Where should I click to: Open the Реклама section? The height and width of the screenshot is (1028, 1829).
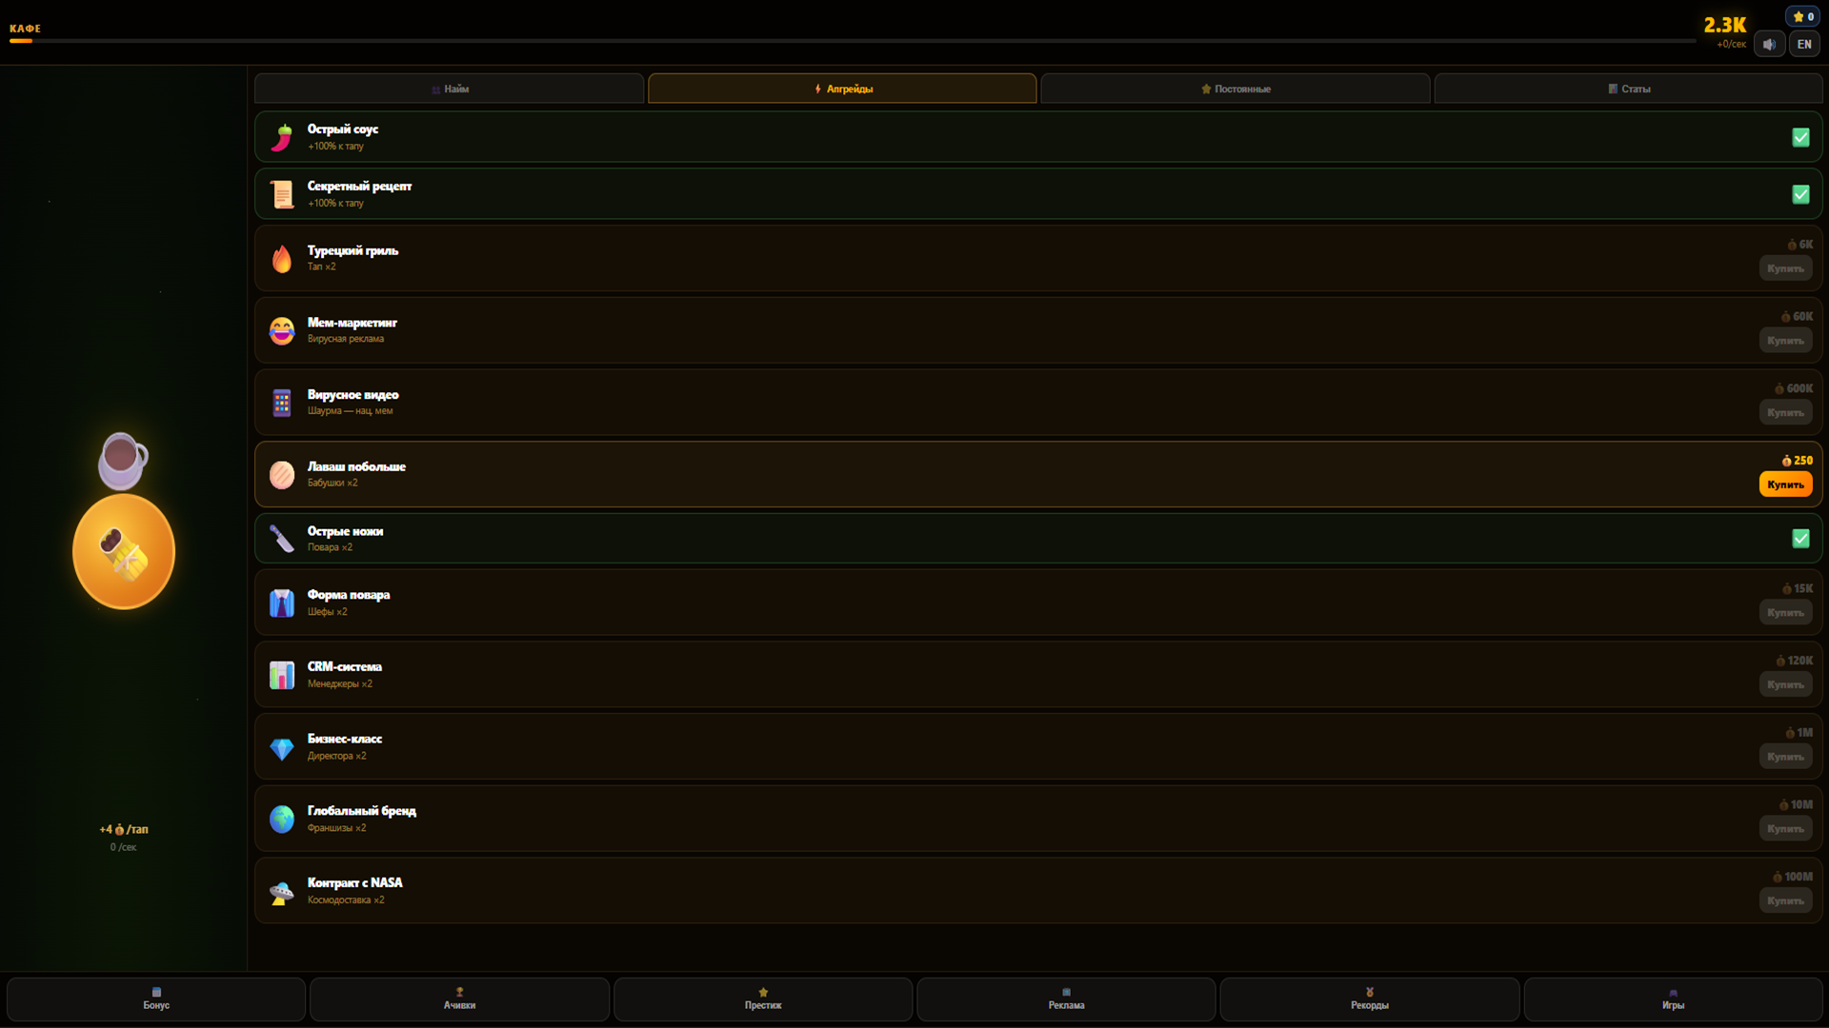[1066, 998]
